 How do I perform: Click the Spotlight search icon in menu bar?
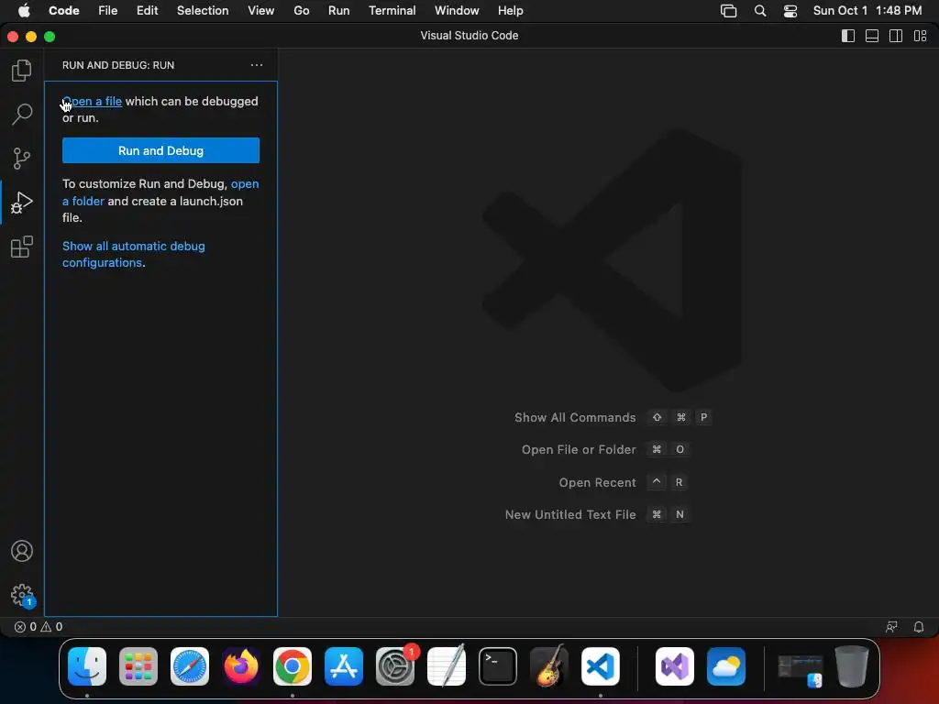coord(760,11)
